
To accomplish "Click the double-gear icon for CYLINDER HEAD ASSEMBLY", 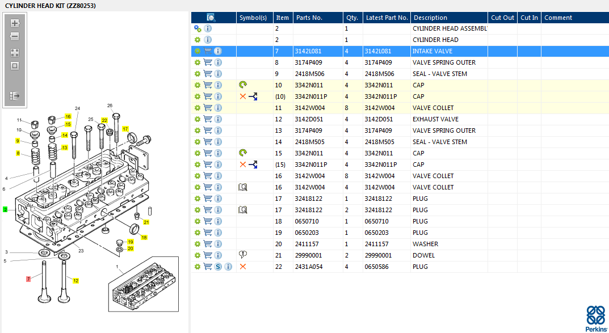I will [198, 28].
